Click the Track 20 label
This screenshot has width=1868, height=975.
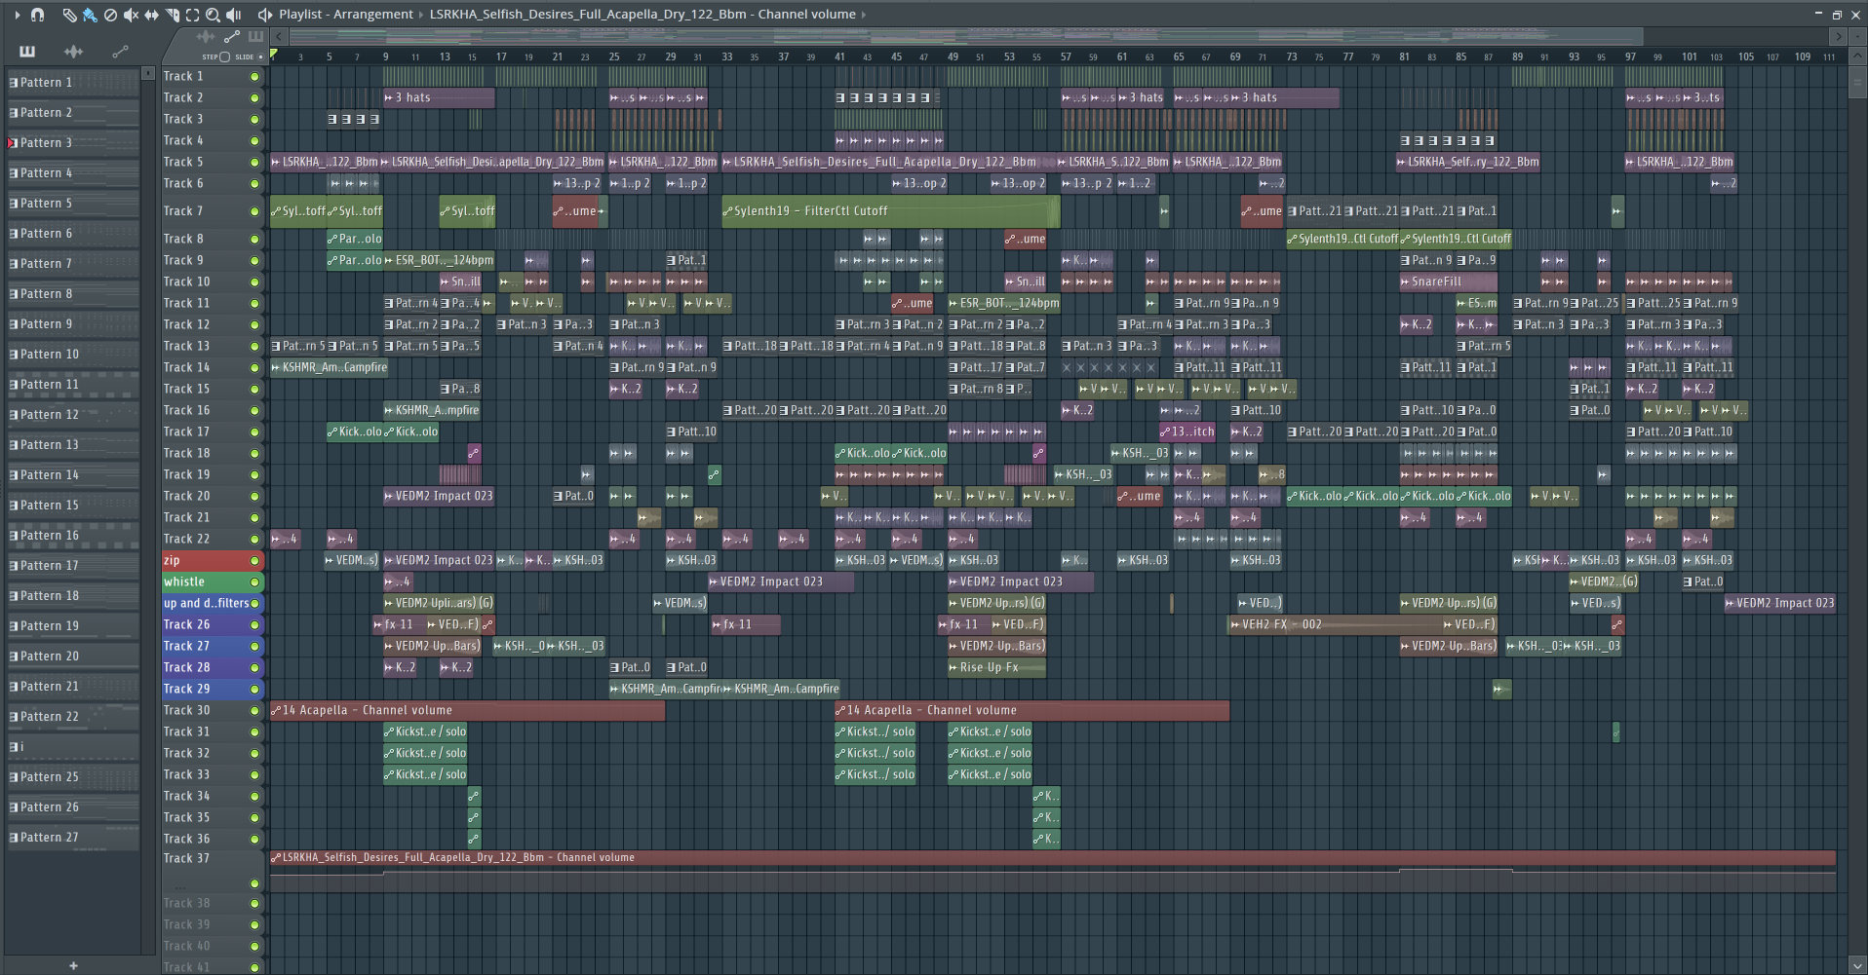[x=186, y=497]
